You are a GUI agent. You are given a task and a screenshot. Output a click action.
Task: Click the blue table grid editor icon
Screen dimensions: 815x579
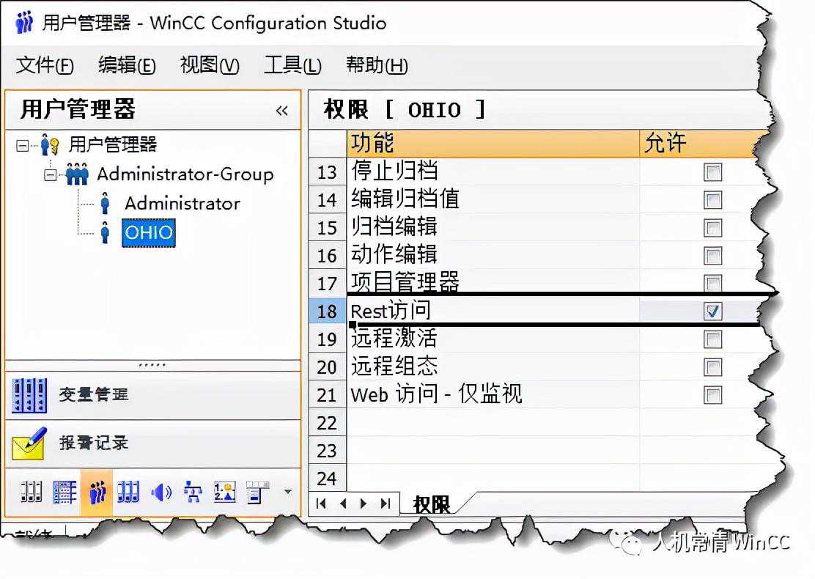64,493
